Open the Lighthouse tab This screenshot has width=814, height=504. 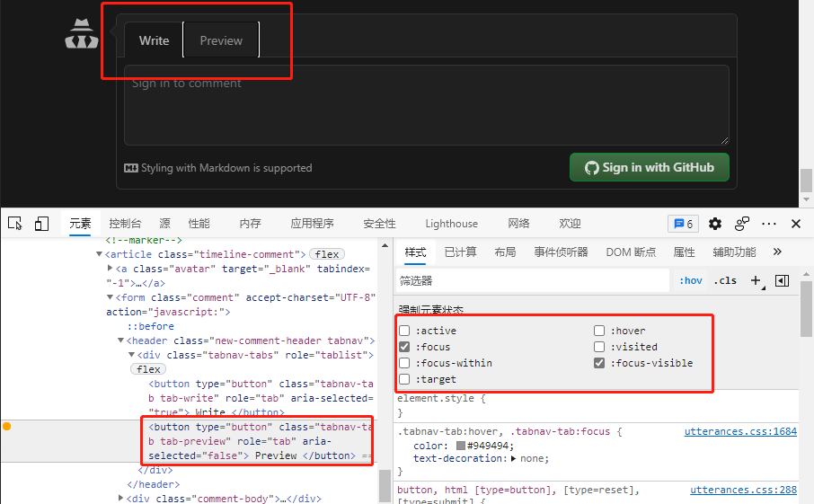[x=452, y=224]
